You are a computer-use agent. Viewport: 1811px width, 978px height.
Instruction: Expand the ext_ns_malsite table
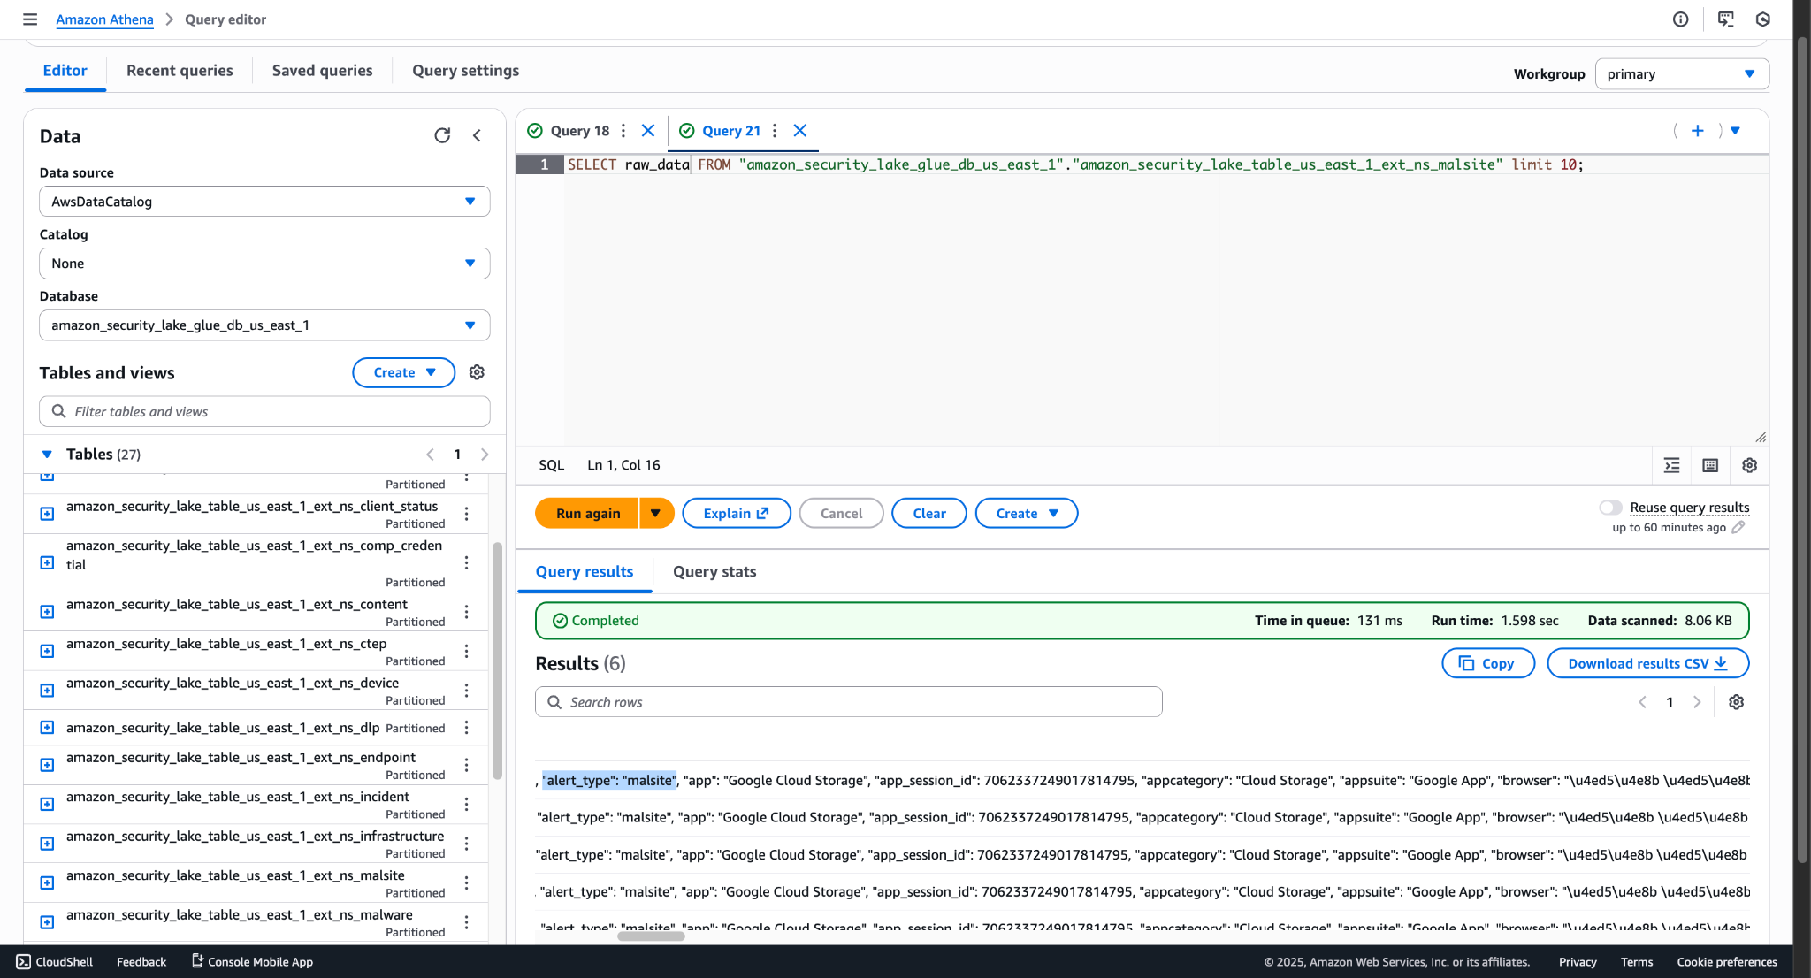pos(48,882)
